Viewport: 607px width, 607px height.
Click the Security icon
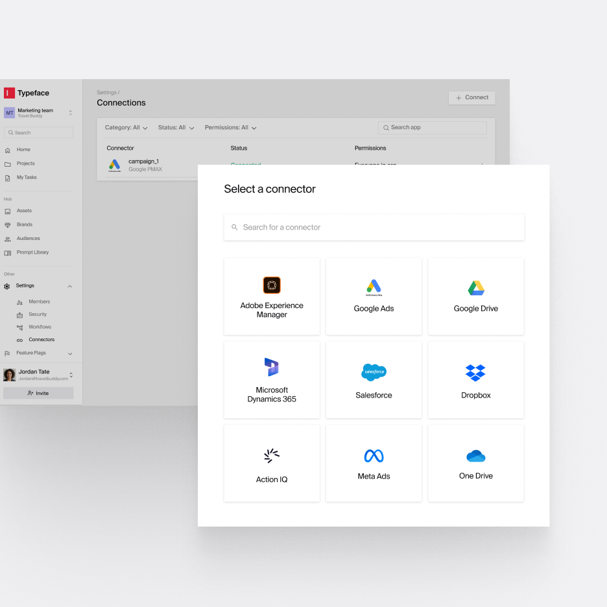[x=19, y=315]
